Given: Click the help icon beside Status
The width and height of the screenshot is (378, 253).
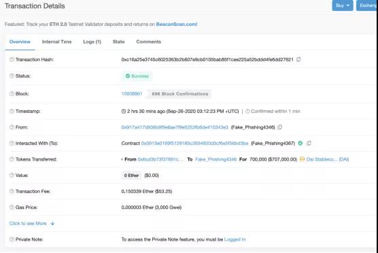Looking at the screenshot, I should pos(12,75).
